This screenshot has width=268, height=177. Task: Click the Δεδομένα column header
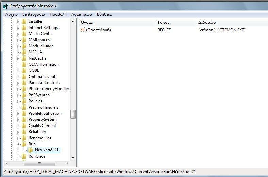232,22
